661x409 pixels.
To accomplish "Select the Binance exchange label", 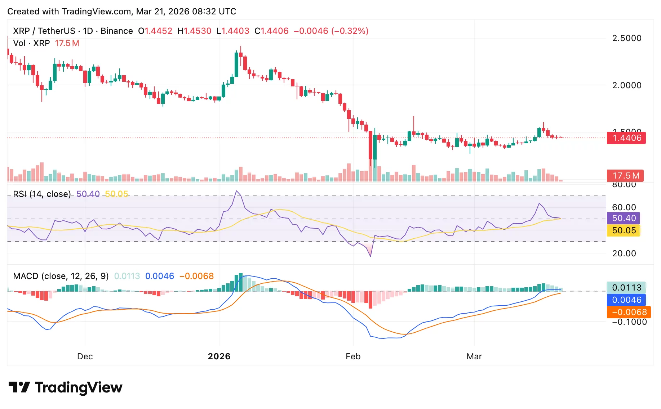I will pos(116,31).
